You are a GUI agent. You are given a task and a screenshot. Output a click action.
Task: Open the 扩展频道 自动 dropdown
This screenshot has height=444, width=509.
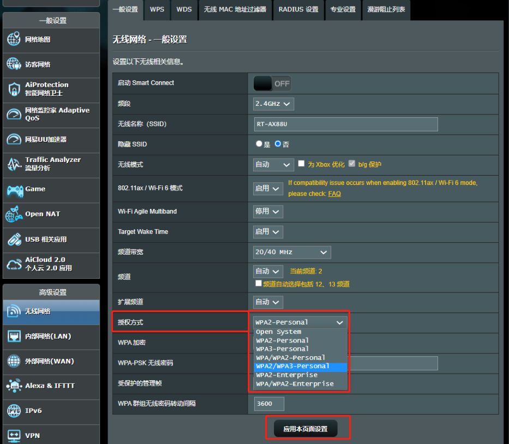[x=268, y=302]
